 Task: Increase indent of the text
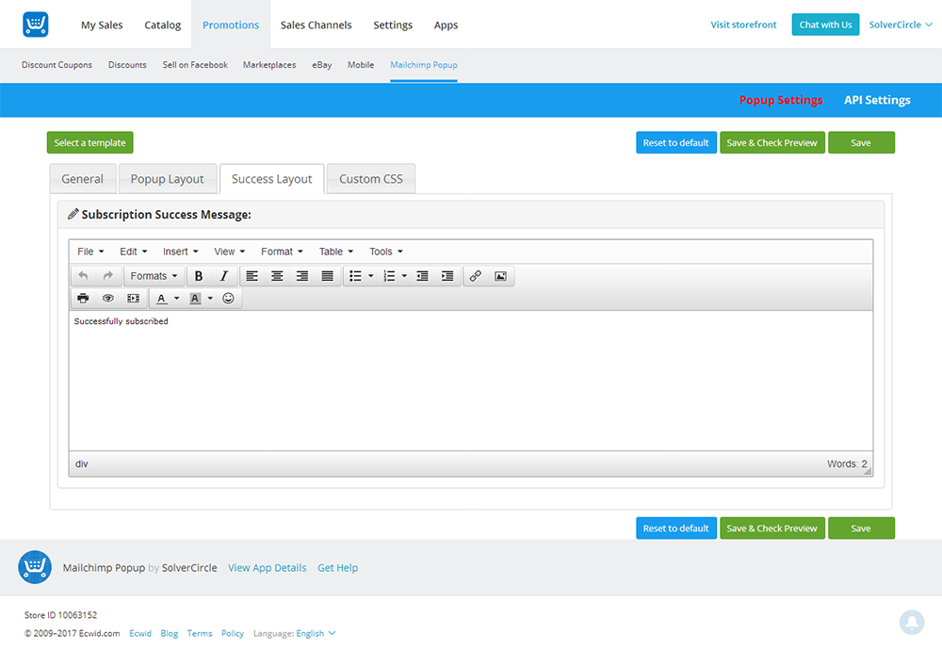(447, 276)
